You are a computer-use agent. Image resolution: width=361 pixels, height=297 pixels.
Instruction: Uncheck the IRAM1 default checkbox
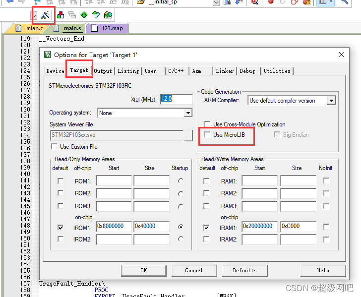point(206,228)
